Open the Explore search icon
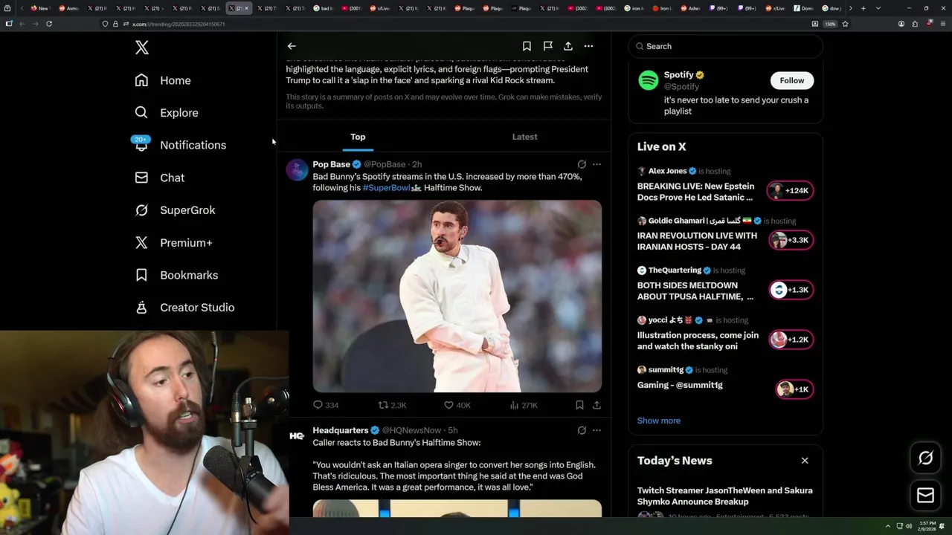The height and width of the screenshot is (535, 952). [141, 113]
